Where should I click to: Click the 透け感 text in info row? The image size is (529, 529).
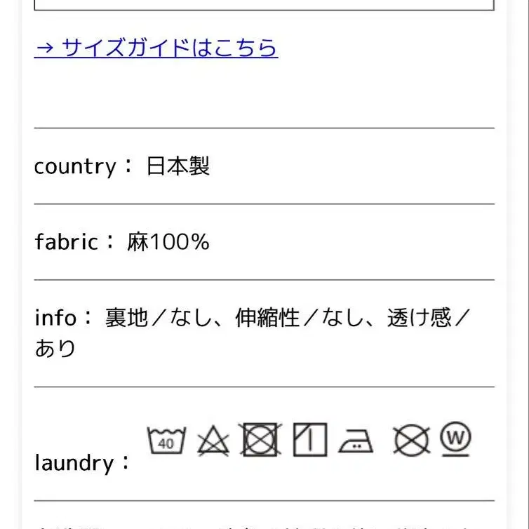420,317
